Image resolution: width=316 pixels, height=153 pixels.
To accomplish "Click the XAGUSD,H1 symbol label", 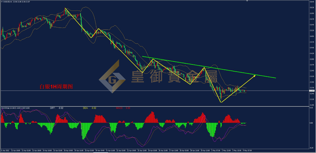I will [7, 2].
